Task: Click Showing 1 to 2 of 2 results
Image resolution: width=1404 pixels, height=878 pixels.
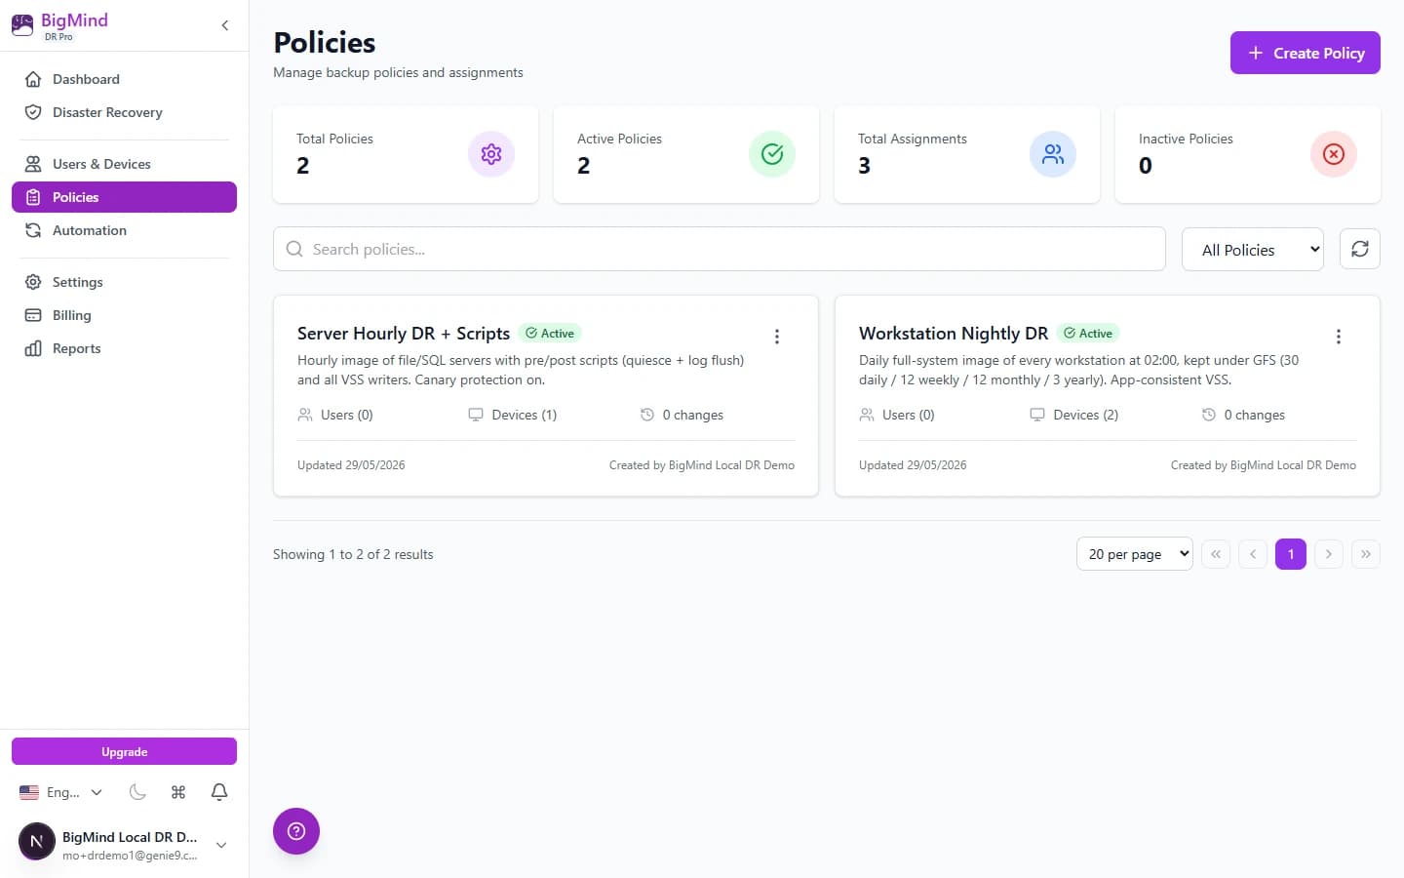Action: click(x=353, y=554)
